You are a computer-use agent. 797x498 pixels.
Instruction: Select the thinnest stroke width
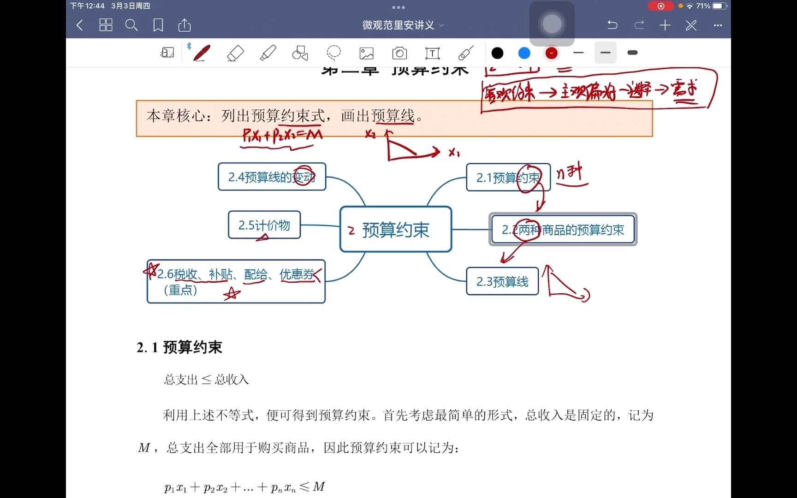tap(578, 53)
